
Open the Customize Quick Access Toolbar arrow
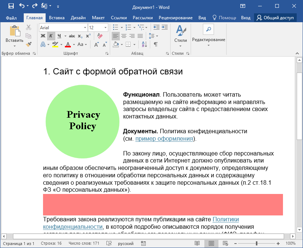coord(58,6)
